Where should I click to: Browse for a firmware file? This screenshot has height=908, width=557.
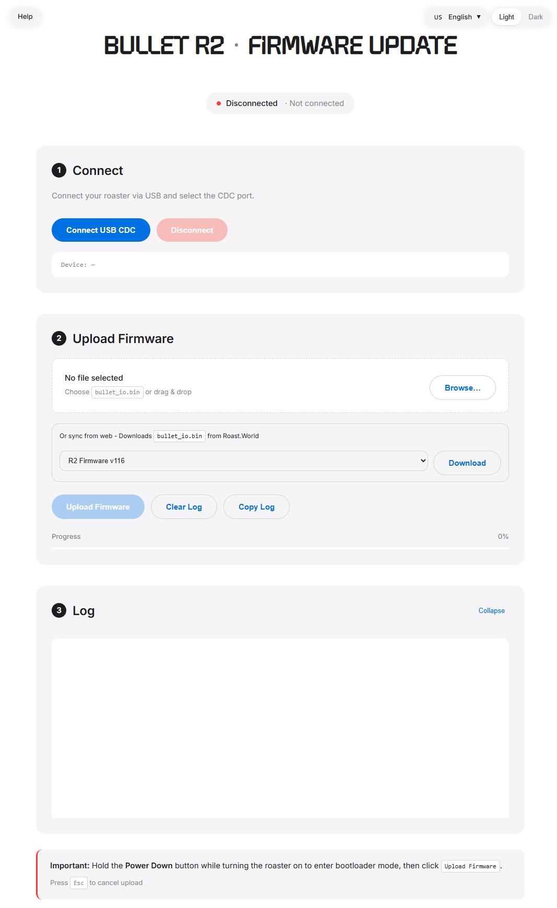click(x=462, y=387)
